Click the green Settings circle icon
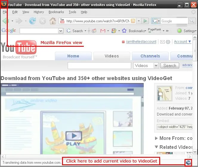 [x=180, y=31]
